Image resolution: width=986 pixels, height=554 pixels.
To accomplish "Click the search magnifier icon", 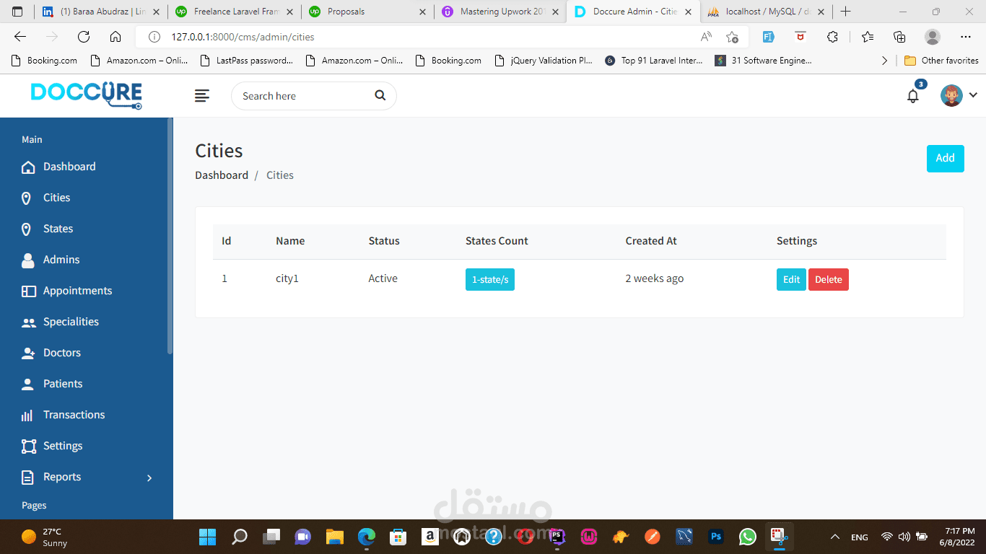I will tap(380, 96).
